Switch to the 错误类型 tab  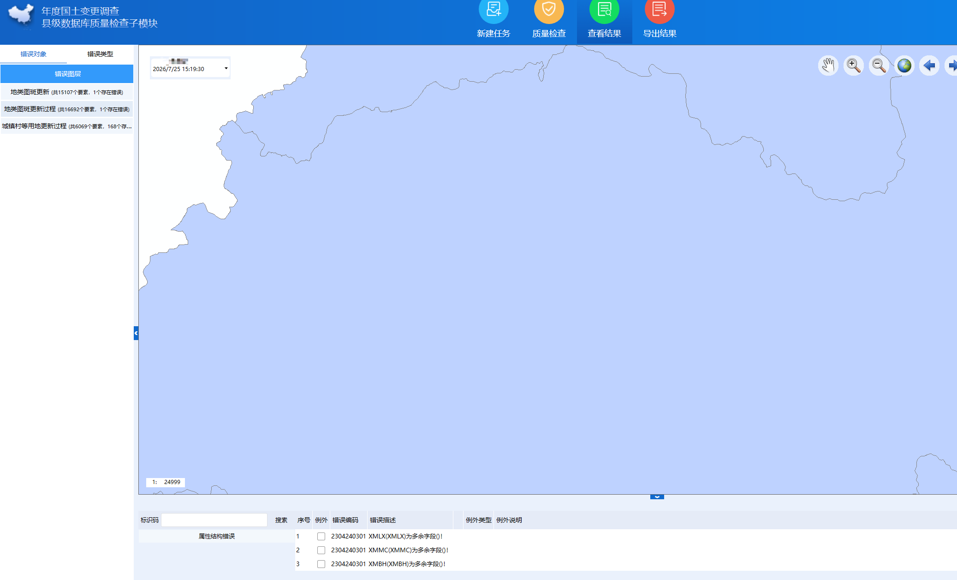[100, 54]
